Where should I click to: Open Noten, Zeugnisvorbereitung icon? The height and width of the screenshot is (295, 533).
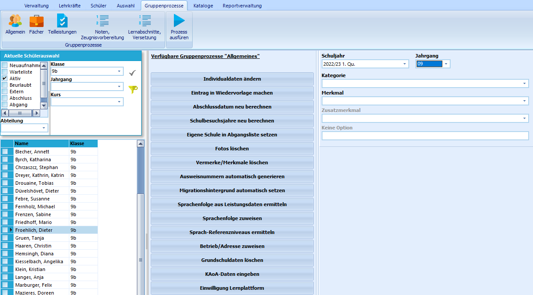tap(102, 27)
